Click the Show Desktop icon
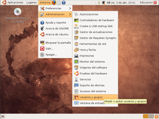 (x=2, y=116)
